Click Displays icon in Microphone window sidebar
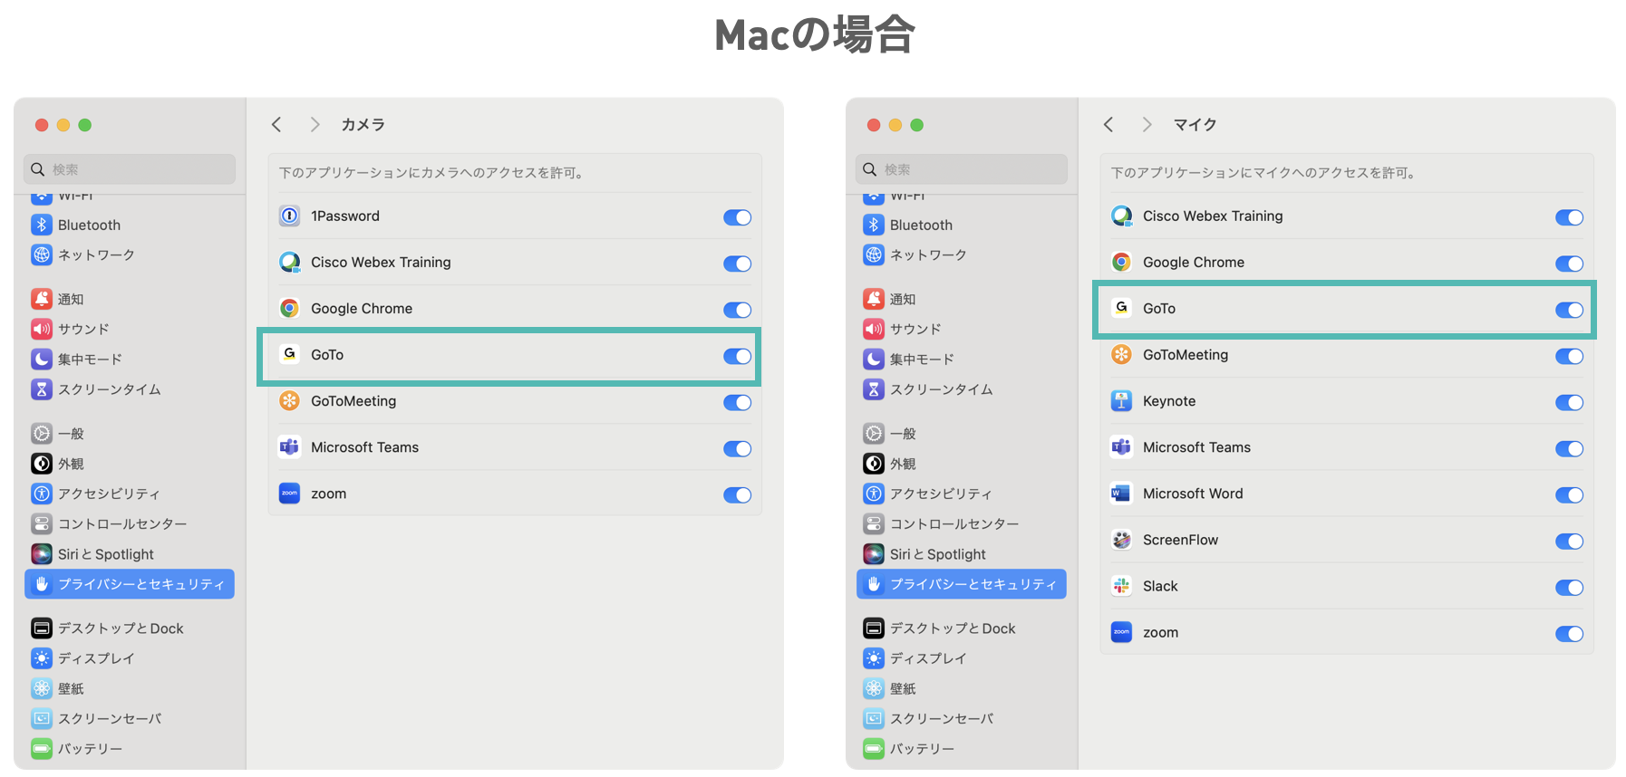1626x777 pixels. (874, 658)
